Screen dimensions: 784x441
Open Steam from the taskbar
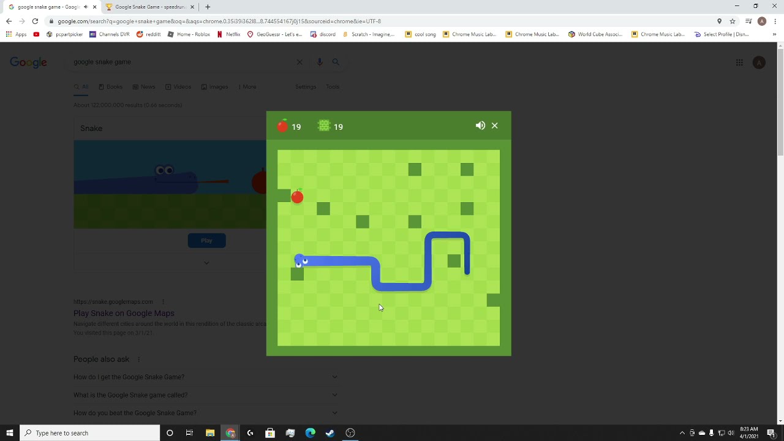click(330, 433)
